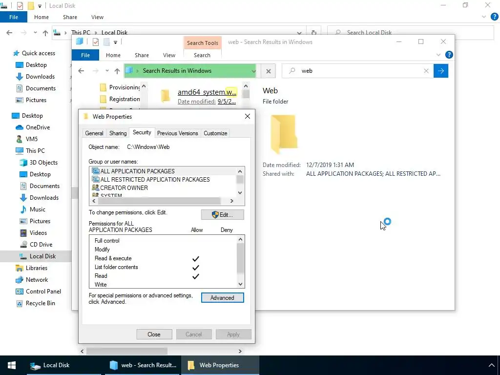The height and width of the screenshot is (375, 500).
Task: Click the search box containing web
Action: pos(357,71)
